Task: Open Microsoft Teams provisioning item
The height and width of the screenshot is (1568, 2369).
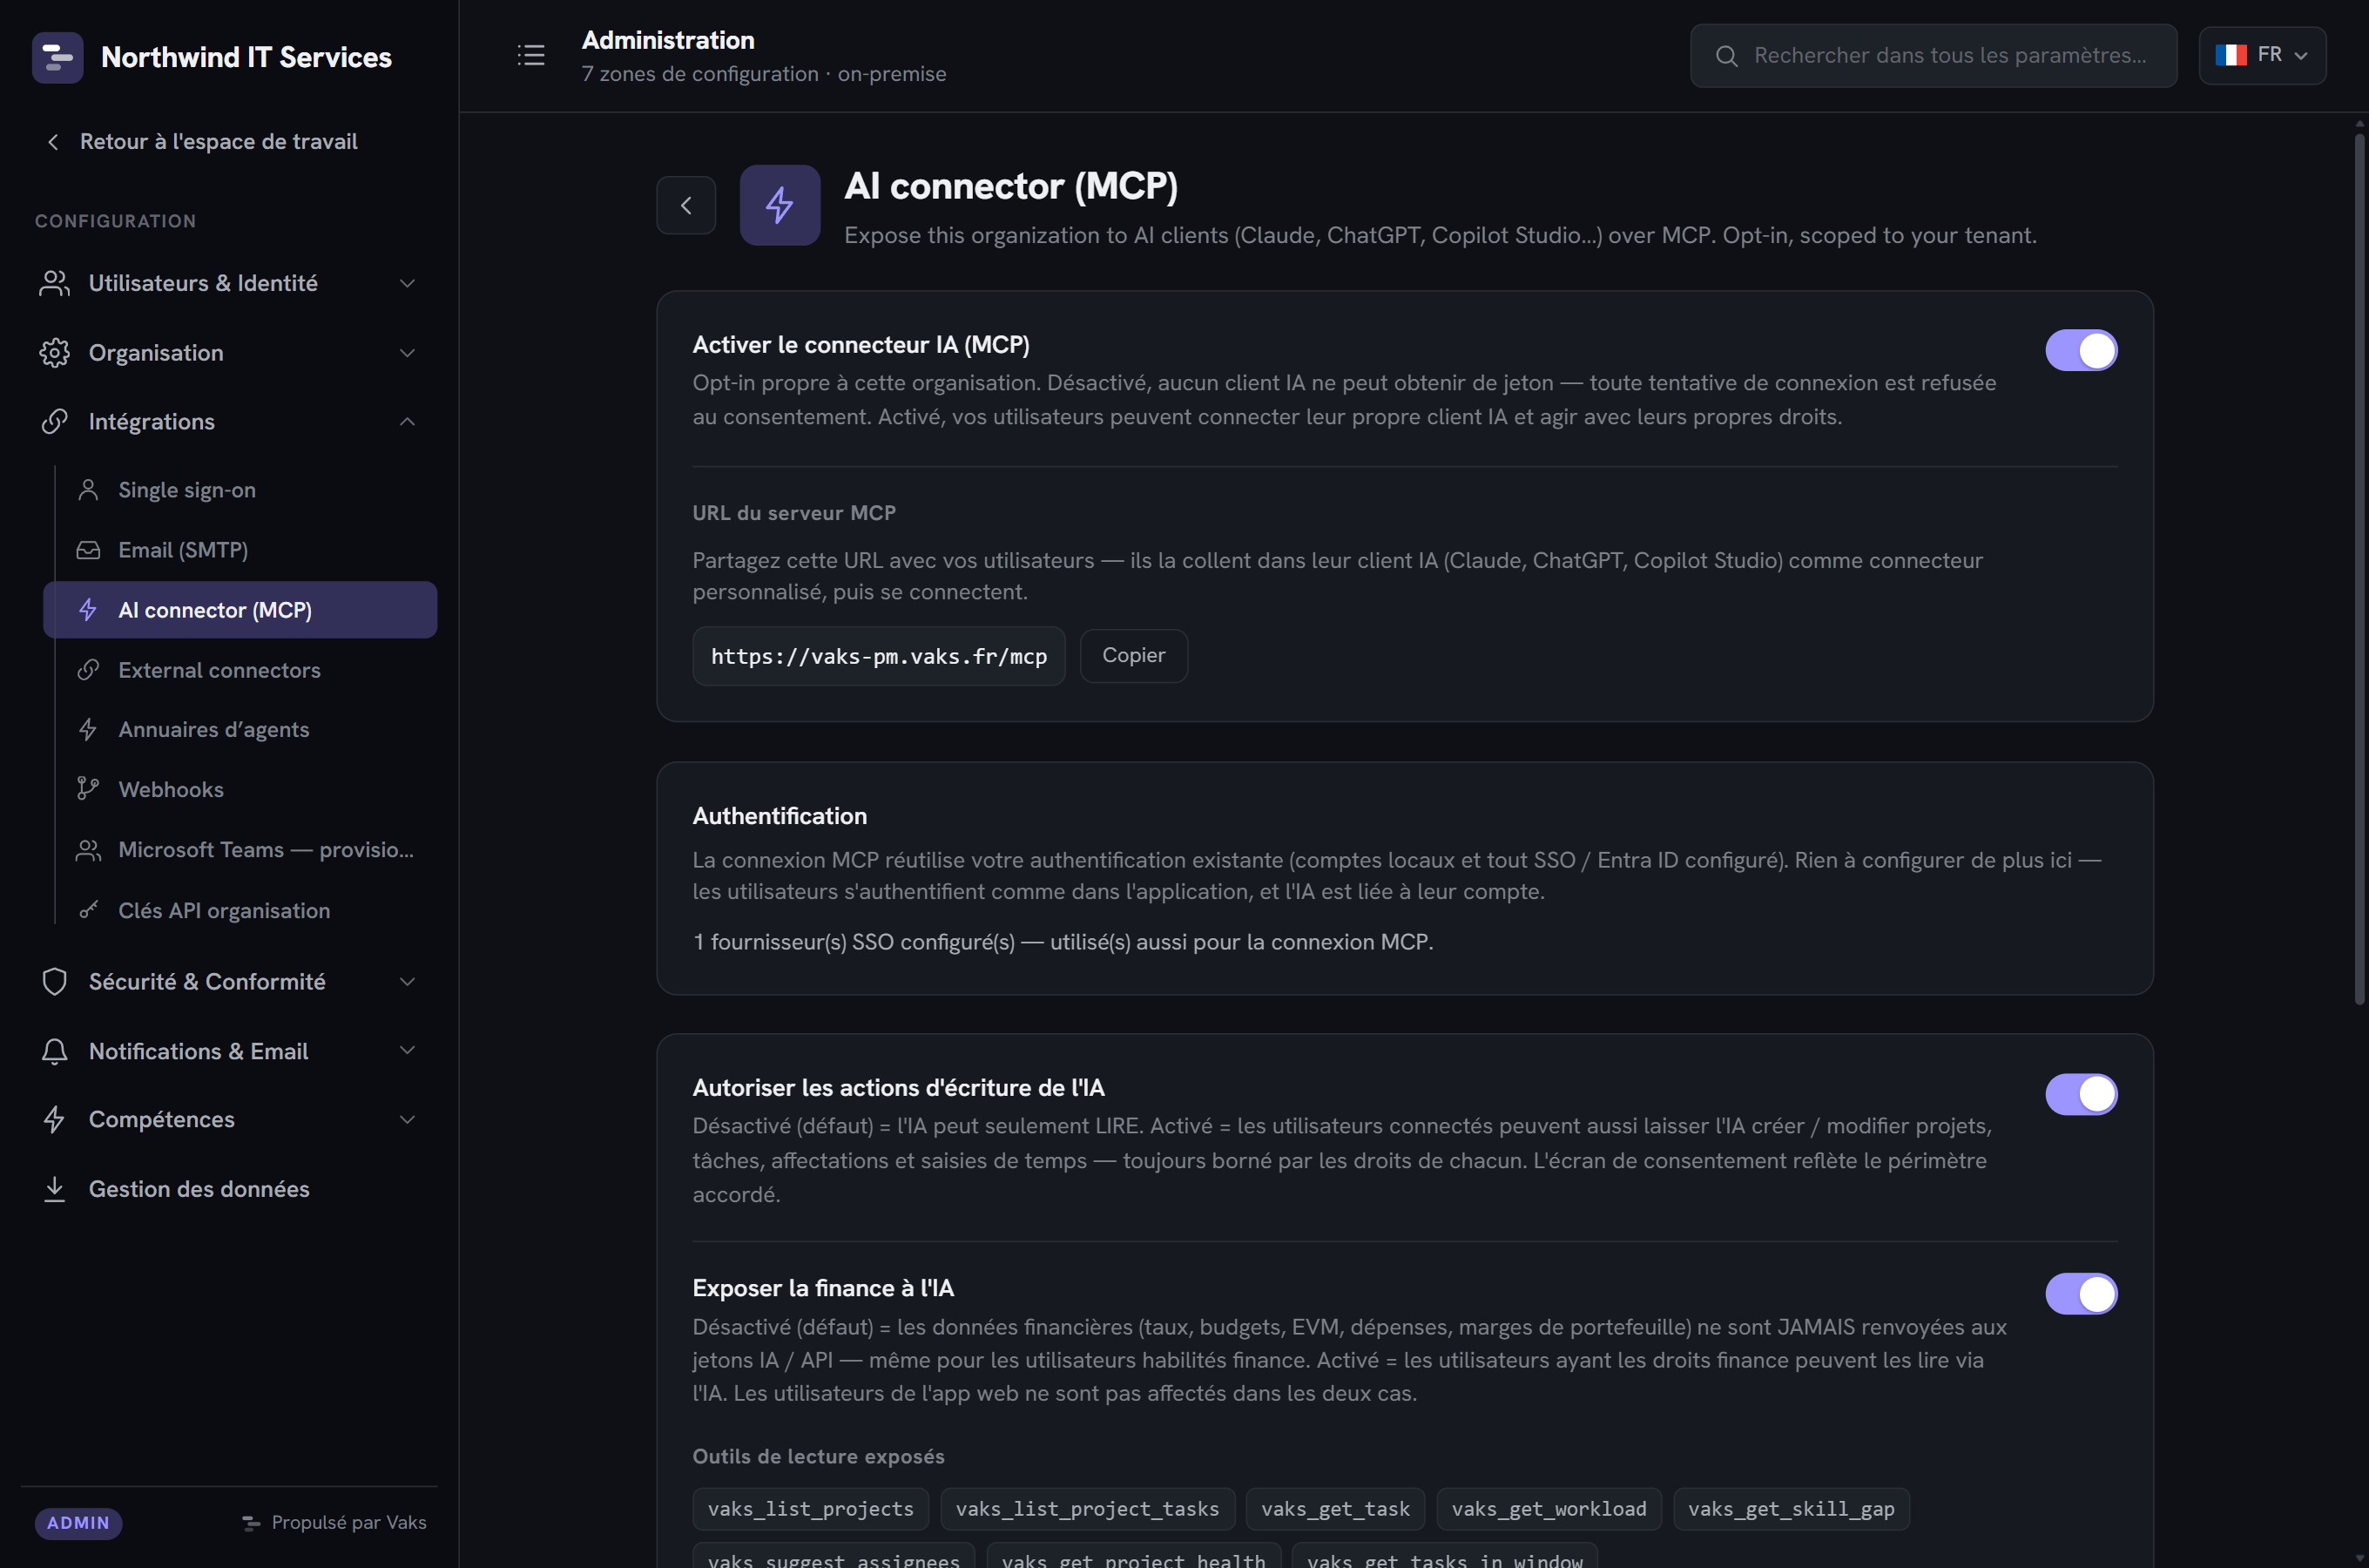Action: (240, 850)
